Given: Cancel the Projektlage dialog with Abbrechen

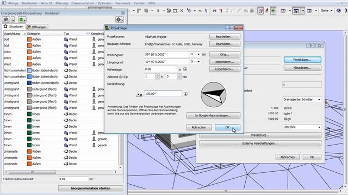Looking at the screenshot, I should click(199, 127).
